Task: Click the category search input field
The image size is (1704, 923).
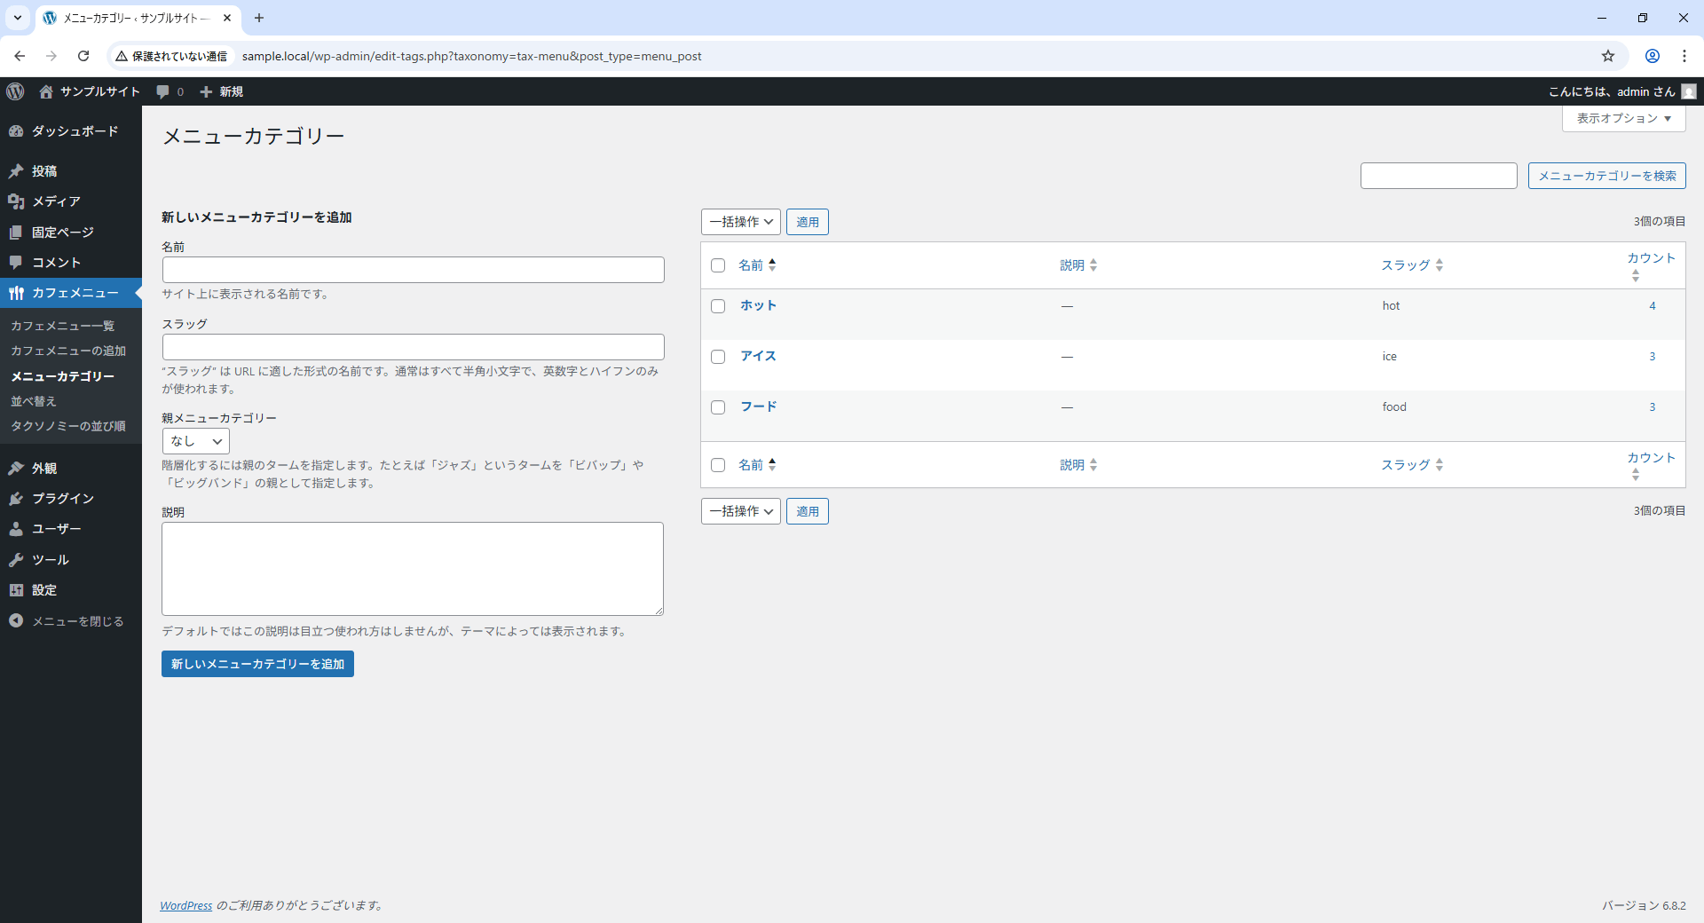Action: pyautogui.click(x=1439, y=176)
